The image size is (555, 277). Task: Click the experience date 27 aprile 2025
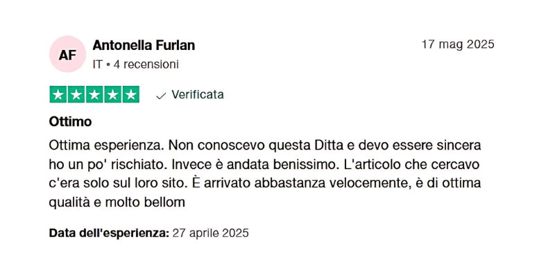(x=211, y=233)
